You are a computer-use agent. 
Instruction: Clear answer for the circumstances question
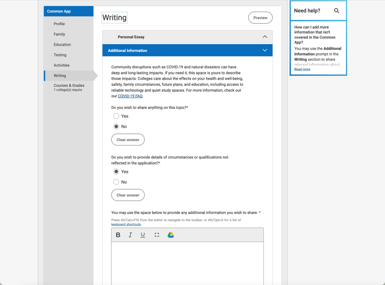[x=128, y=195]
